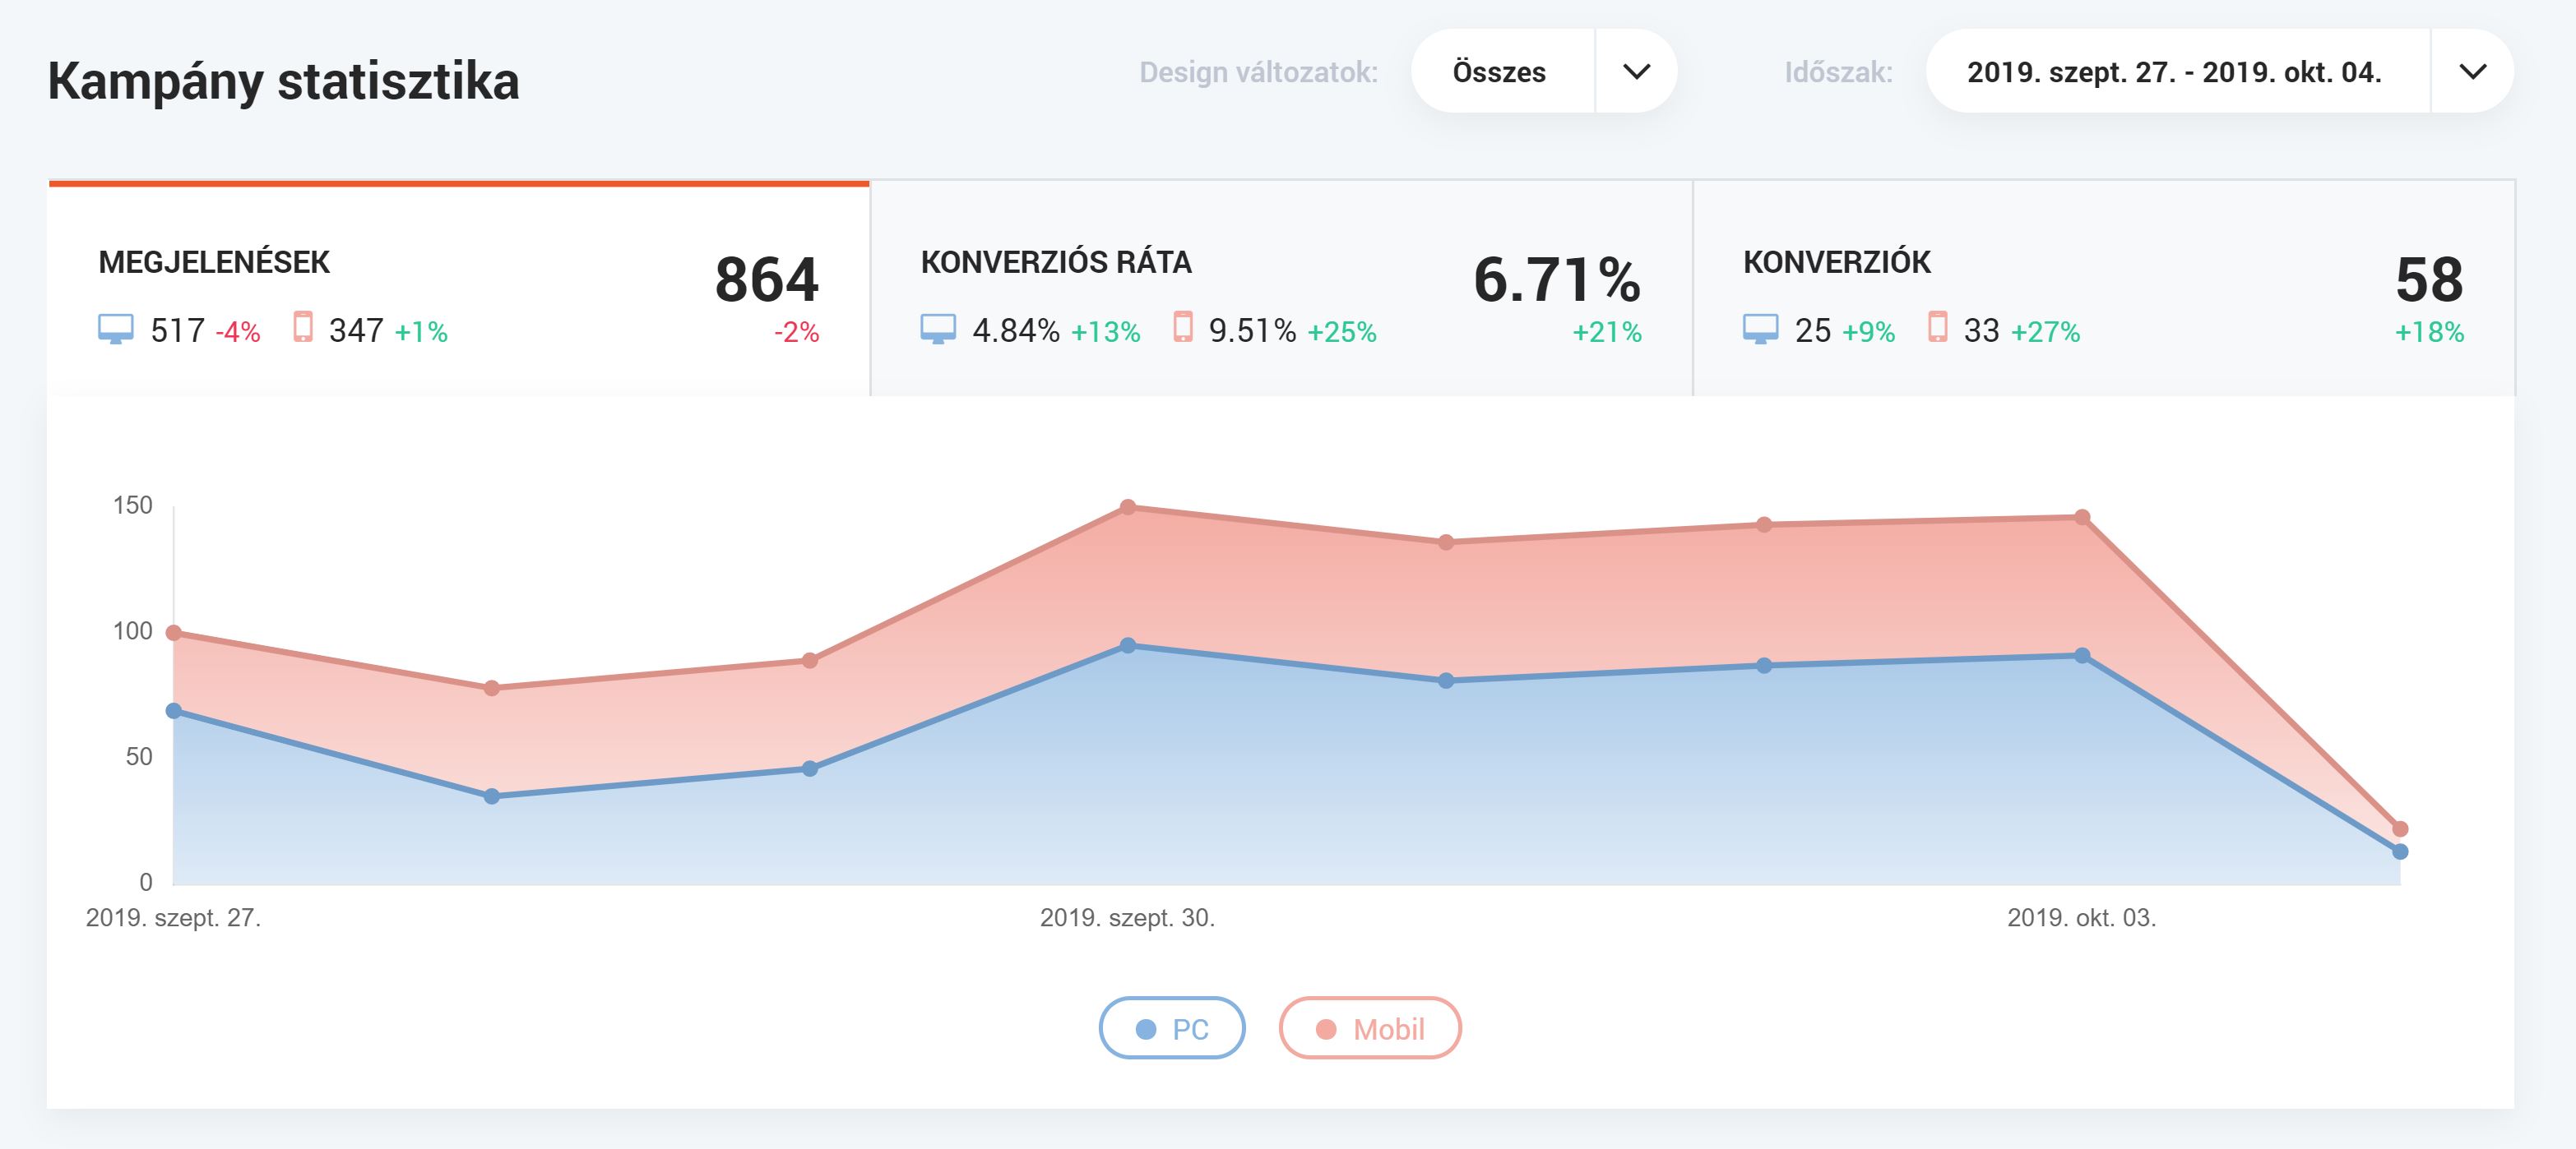Click the Design változatok label

(1258, 72)
